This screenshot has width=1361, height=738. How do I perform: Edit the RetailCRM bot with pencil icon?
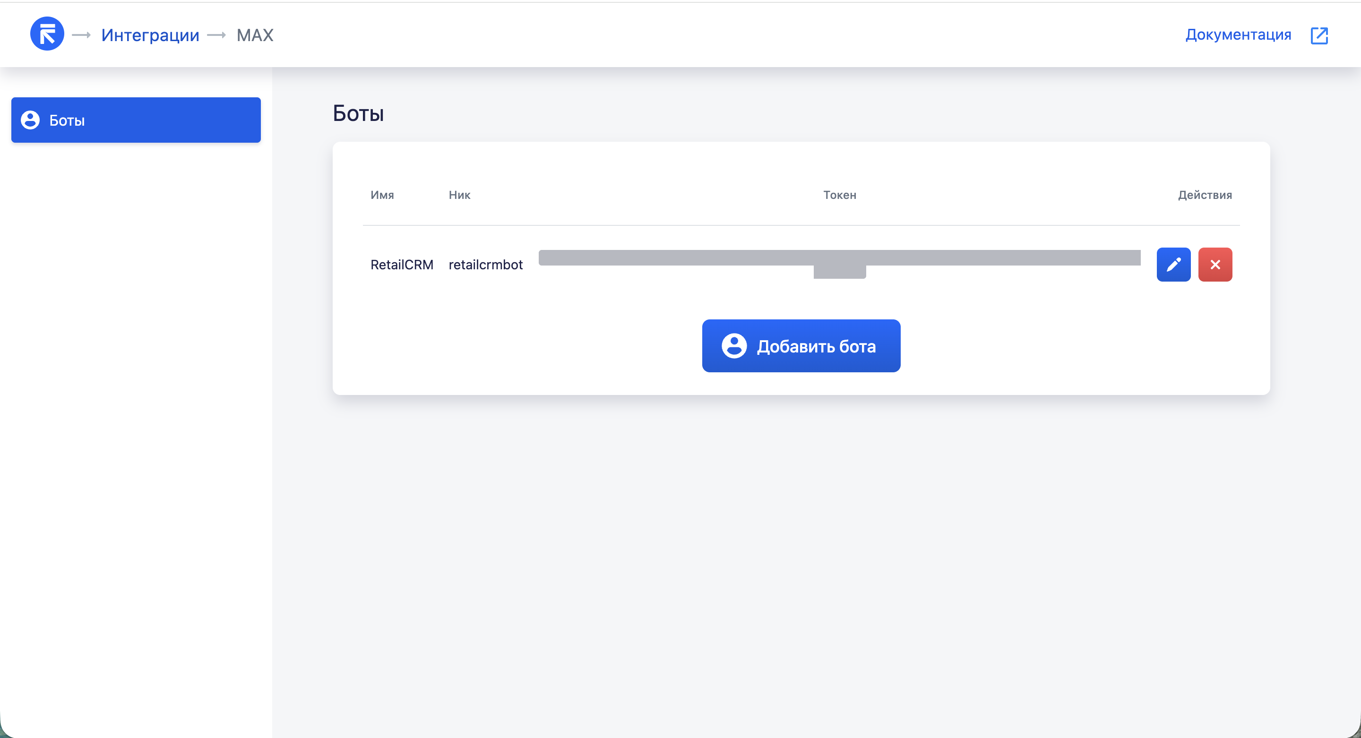1173,265
